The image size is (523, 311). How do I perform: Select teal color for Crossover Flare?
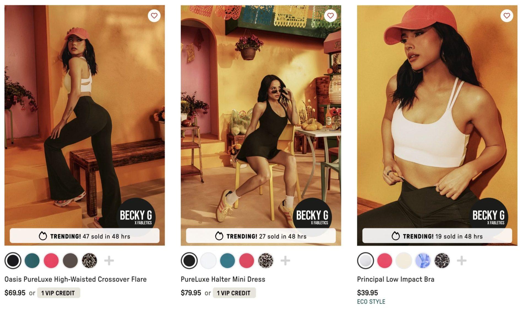tap(32, 260)
